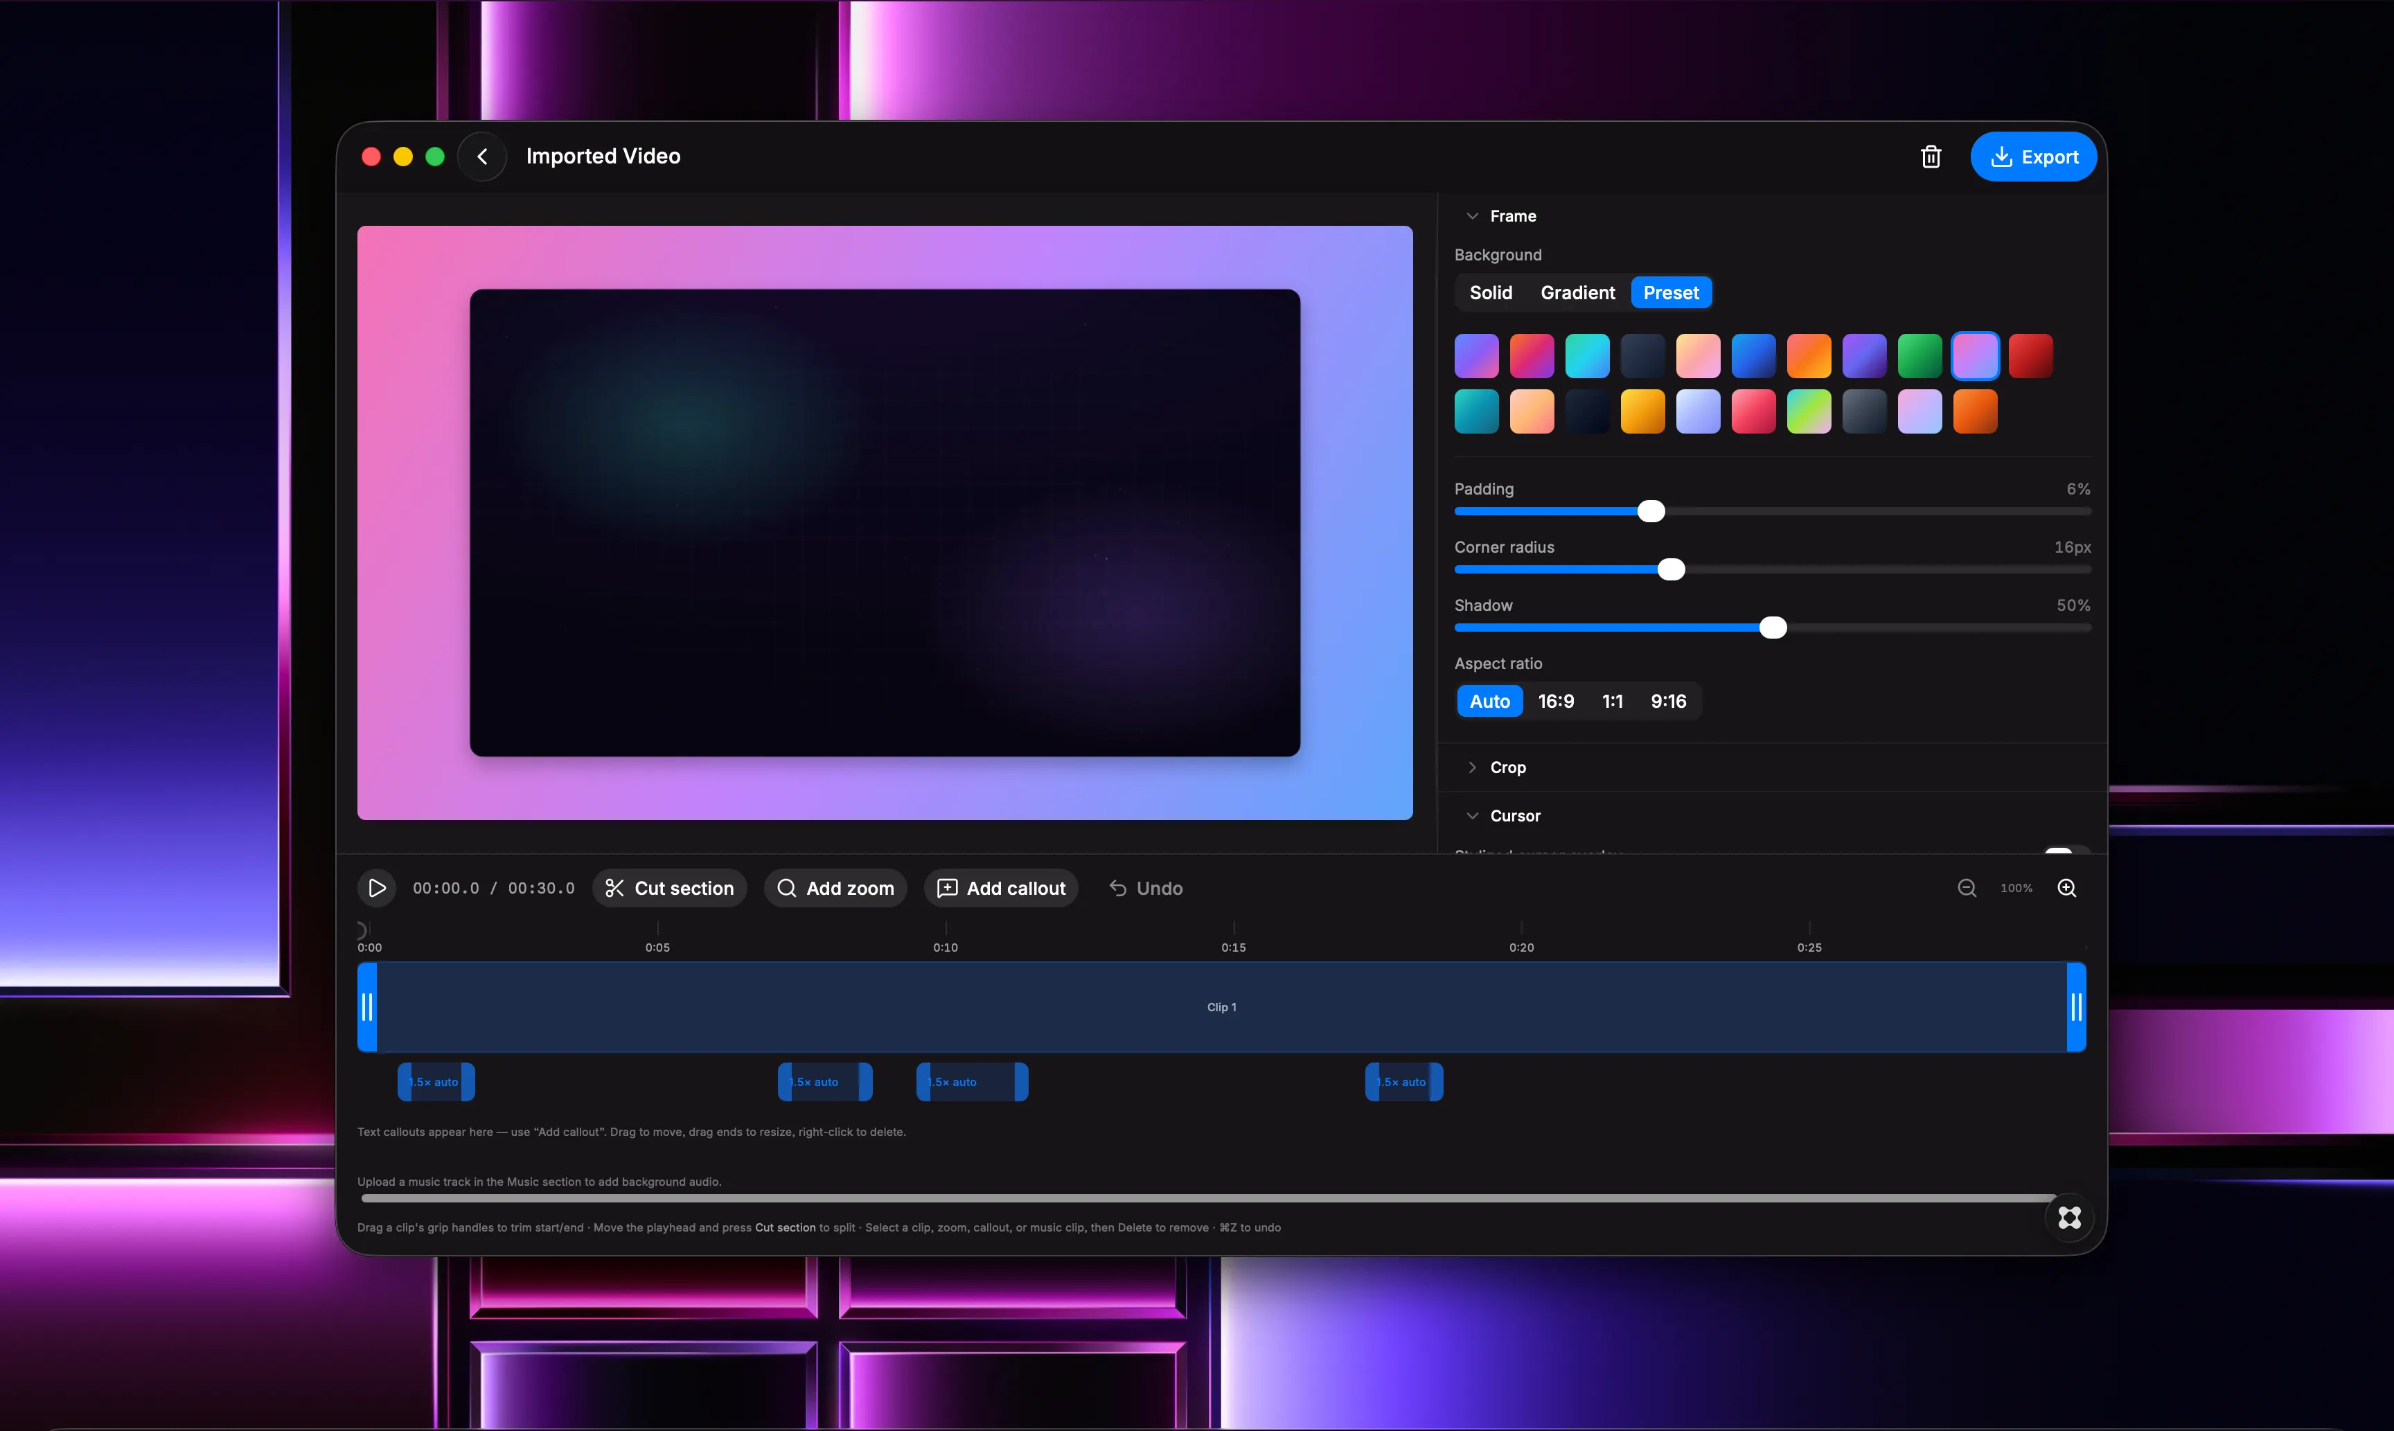Select the Preset background tab
The image size is (2394, 1431).
click(1671, 293)
